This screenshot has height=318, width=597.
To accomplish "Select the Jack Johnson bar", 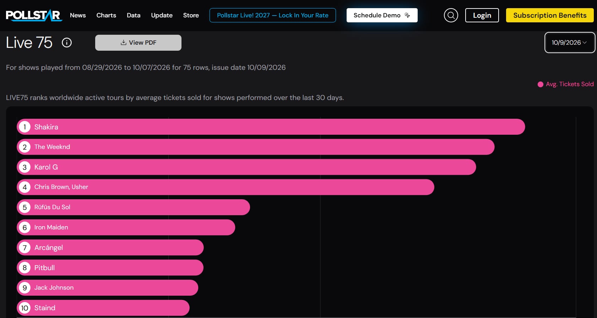I will 108,288.
